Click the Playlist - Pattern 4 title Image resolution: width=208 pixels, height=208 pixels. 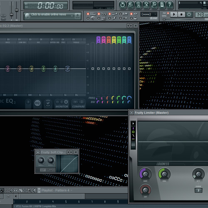tap(55, 191)
